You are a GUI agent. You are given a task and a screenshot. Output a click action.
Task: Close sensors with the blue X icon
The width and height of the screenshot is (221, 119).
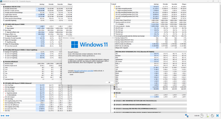coord(217,116)
